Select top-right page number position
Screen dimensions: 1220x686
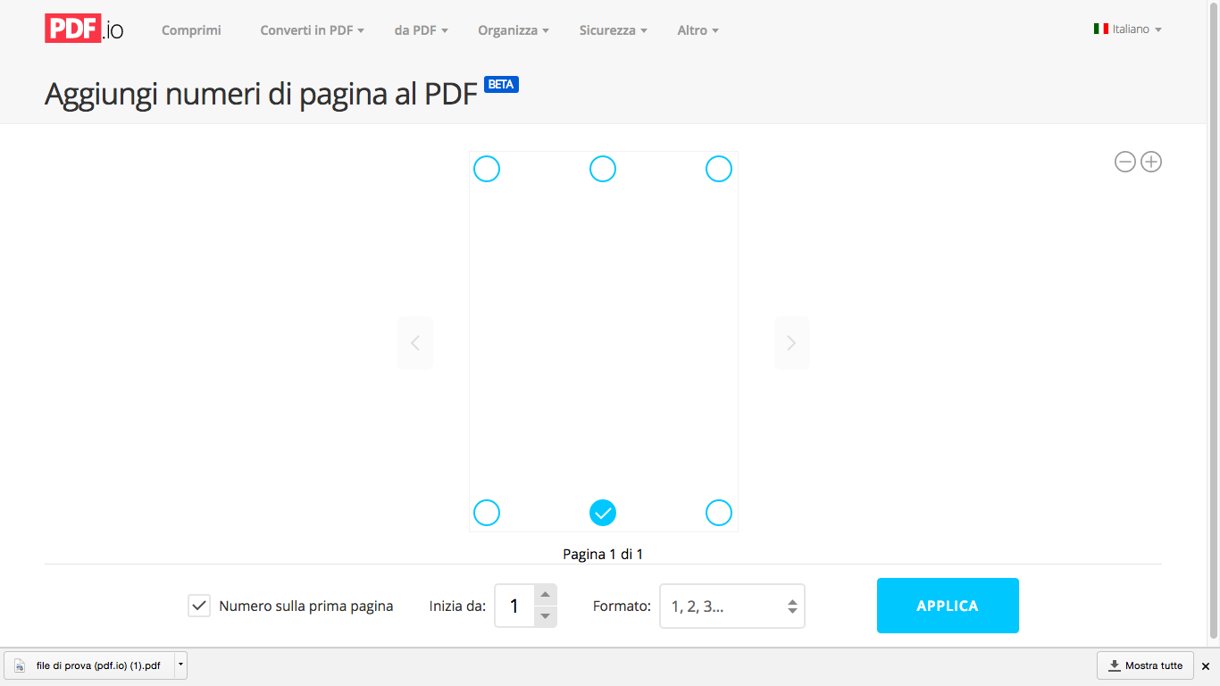tap(719, 169)
